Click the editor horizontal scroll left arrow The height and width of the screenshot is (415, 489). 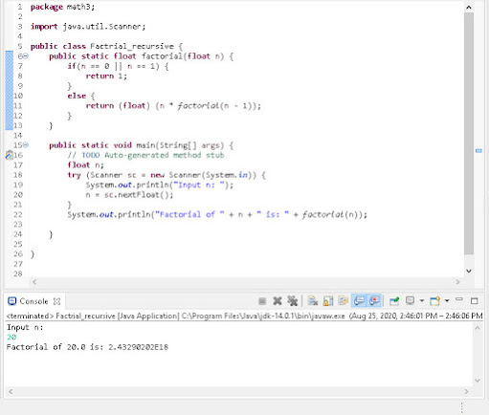[34, 282]
